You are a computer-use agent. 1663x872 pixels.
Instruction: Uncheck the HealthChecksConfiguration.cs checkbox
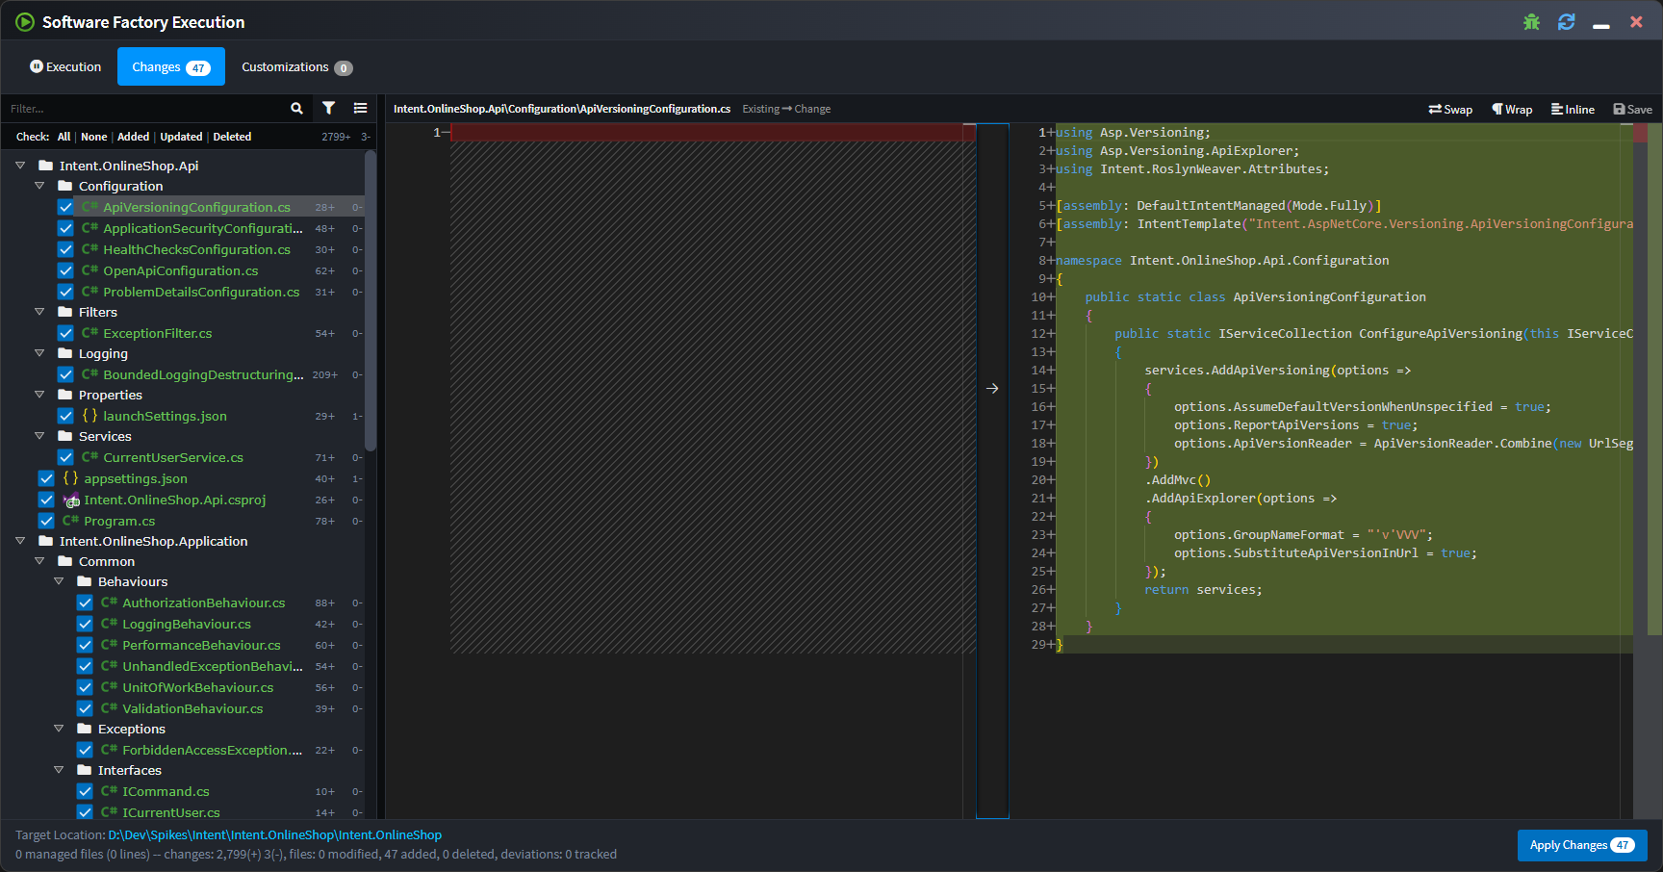(65, 249)
